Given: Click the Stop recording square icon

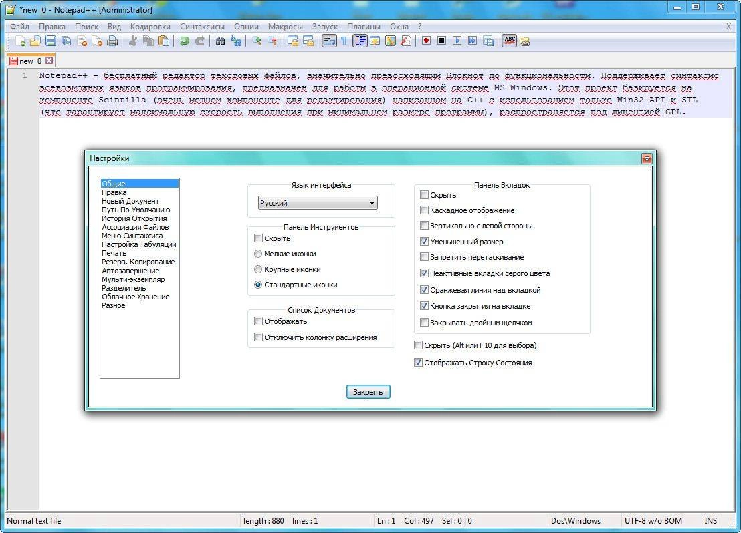Looking at the screenshot, I should click(442, 41).
